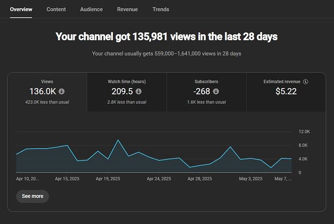The image size is (334, 224).
Task: Click the clock icon next to Estimated revenue
Action: tap(306, 82)
